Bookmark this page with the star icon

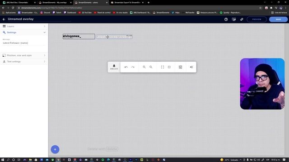coord(260,8)
